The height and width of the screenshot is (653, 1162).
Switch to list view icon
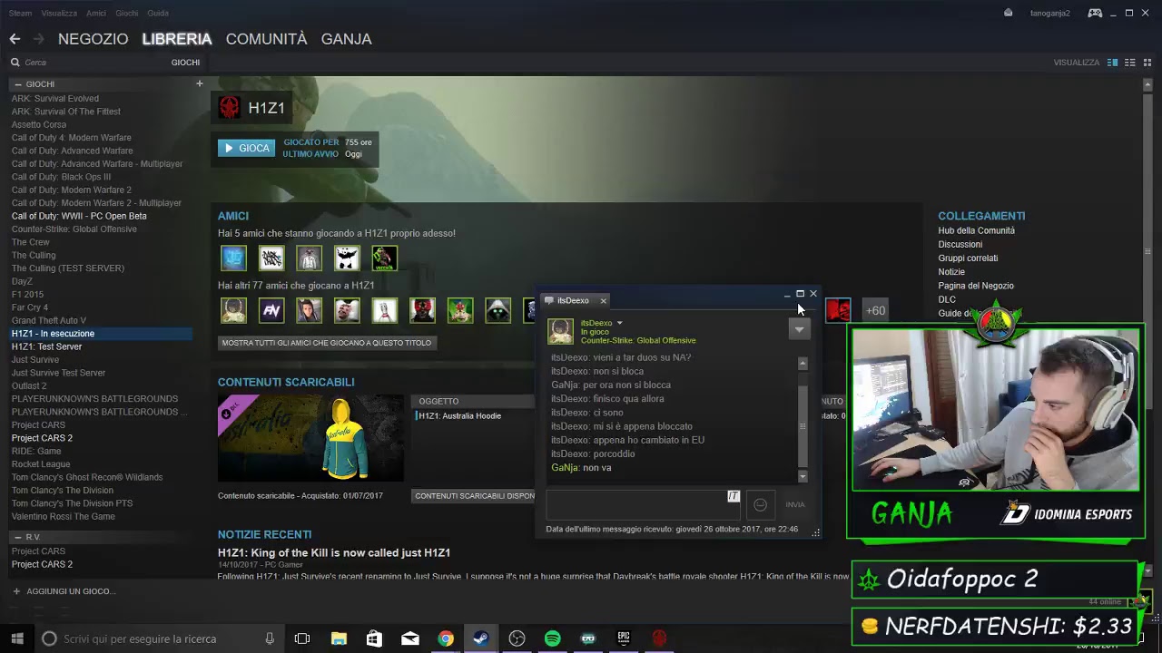1130,63
